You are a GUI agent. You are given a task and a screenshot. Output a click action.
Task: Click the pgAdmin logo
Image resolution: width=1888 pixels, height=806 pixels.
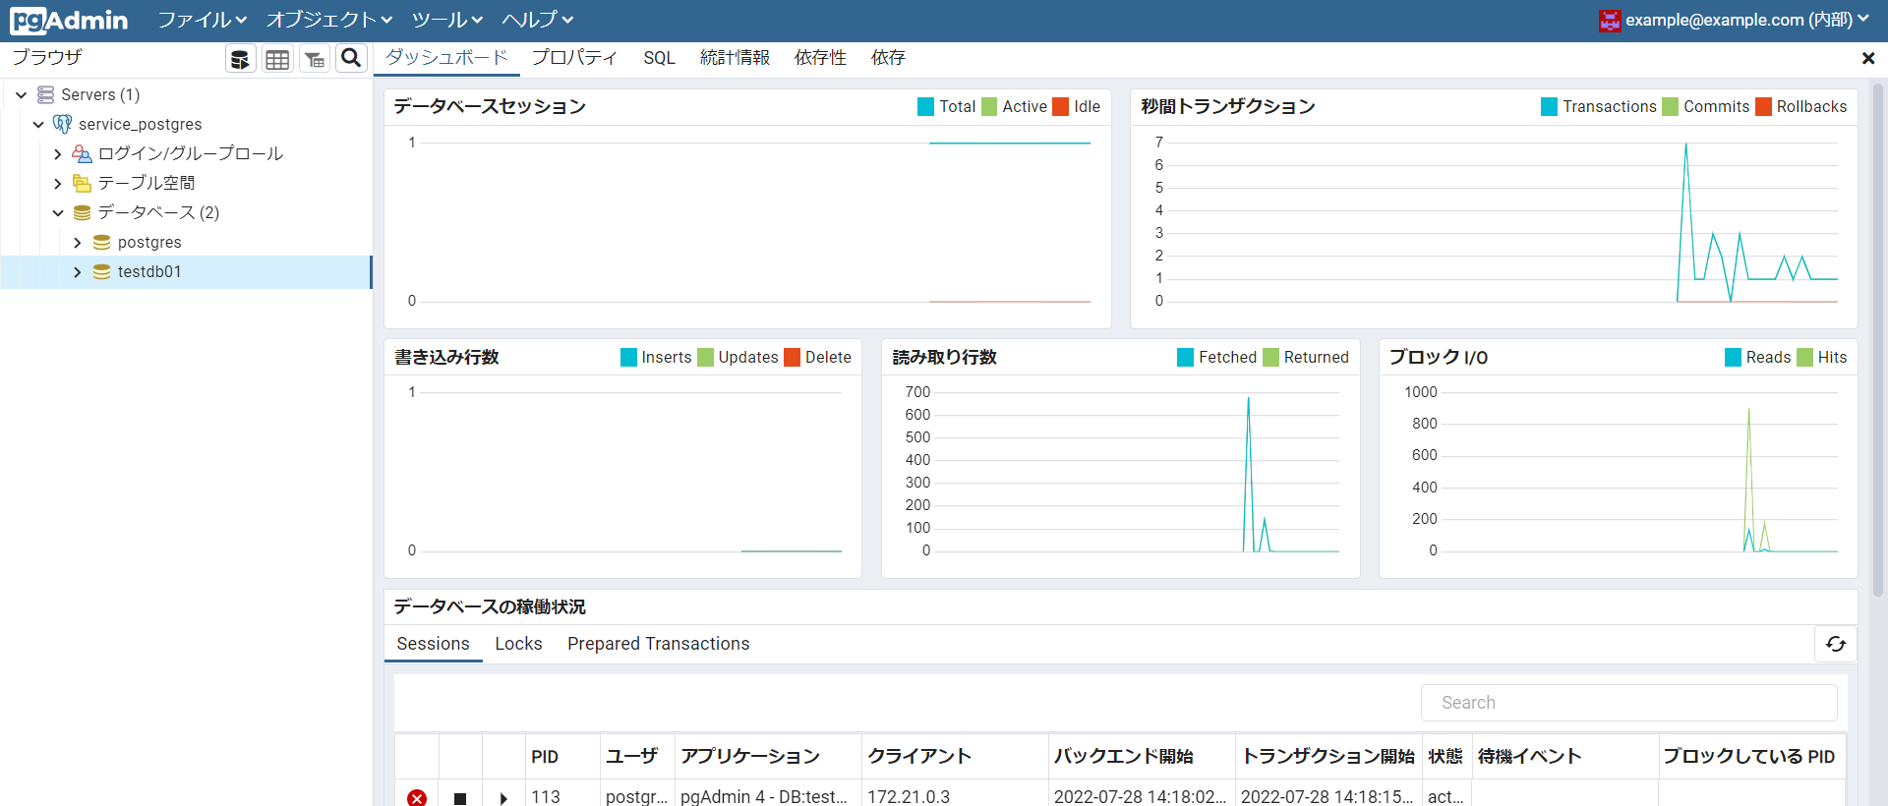click(69, 20)
